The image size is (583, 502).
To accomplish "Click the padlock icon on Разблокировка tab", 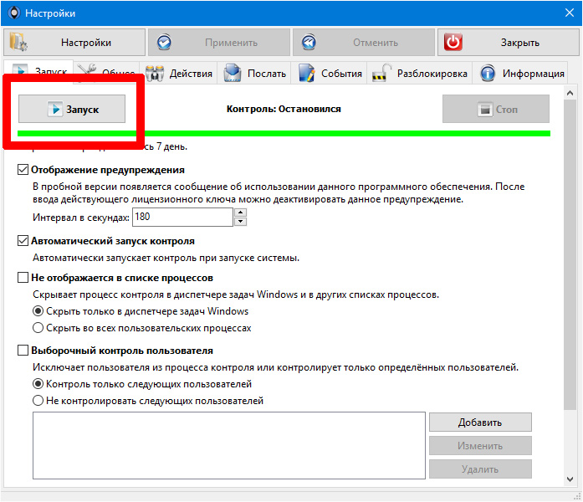I will pos(381,73).
